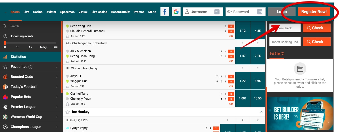Image resolution: width=340 pixels, height=132 pixels.
Task: Click Check next to Coupon Check field
Action: coord(317,28)
